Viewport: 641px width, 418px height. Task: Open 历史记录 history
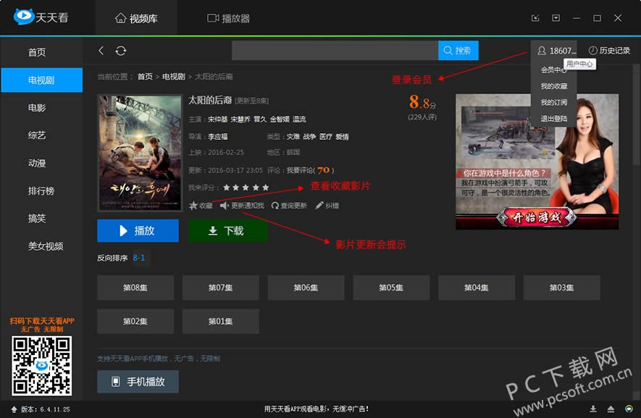[610, 50]
